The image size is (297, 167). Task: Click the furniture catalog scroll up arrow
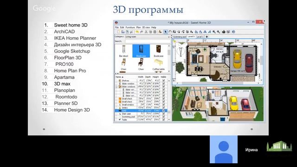pyautogui.click(x=169, y=46)
